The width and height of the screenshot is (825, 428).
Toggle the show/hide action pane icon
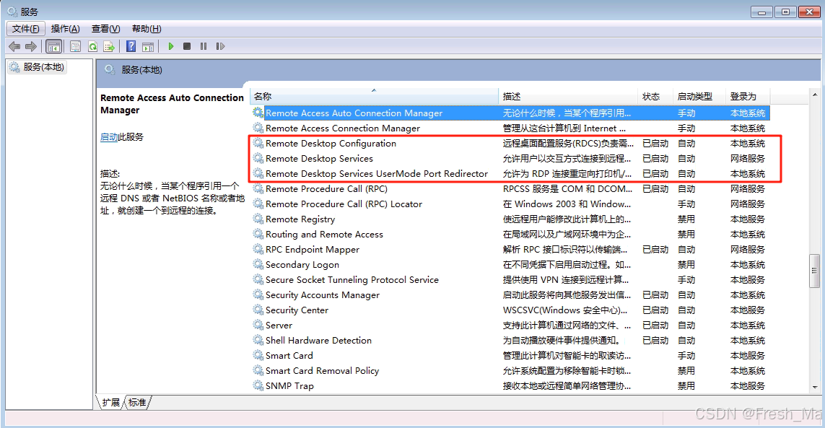(149, 46)
